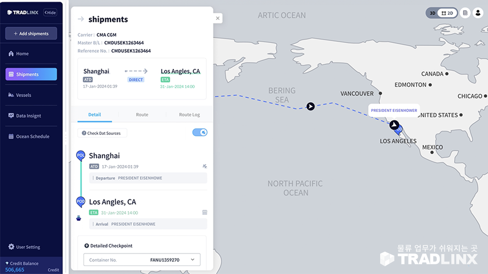Open the user profile icon
Viewport: 488px width, 274px height.
478,13
